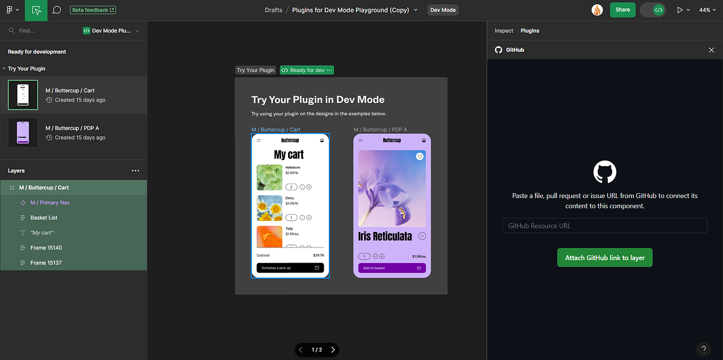Open the Beta feedback link
The height and width of the screenshot is (360, 723).
point(92,10)
